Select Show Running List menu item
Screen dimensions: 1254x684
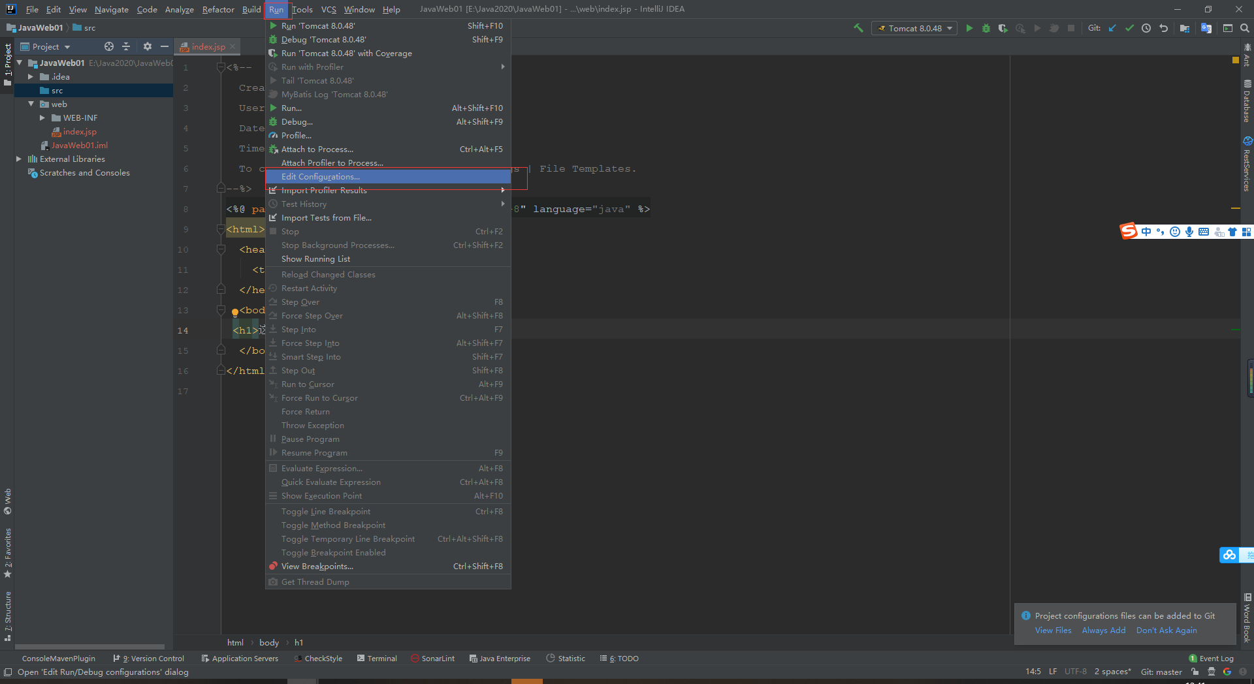[388, 258]
